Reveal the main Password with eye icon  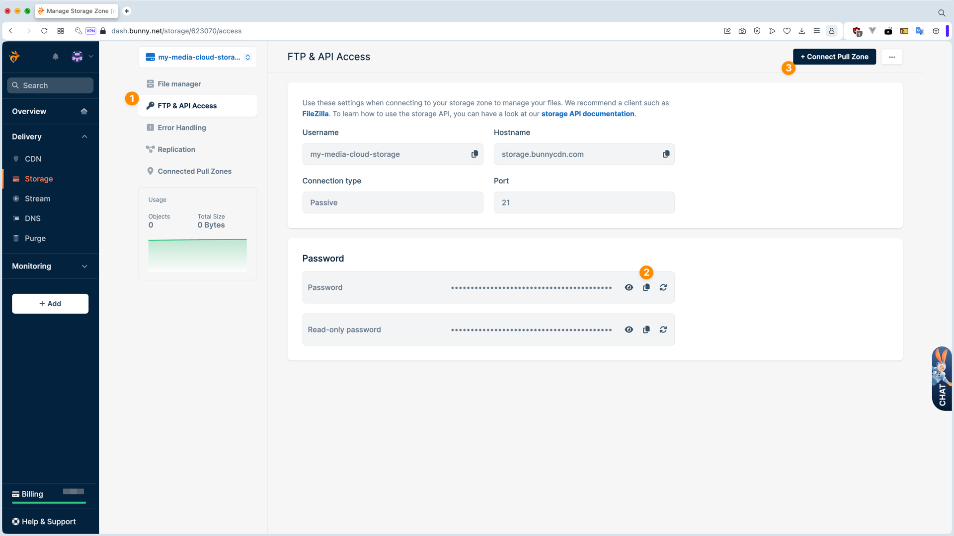pos(629,288)
